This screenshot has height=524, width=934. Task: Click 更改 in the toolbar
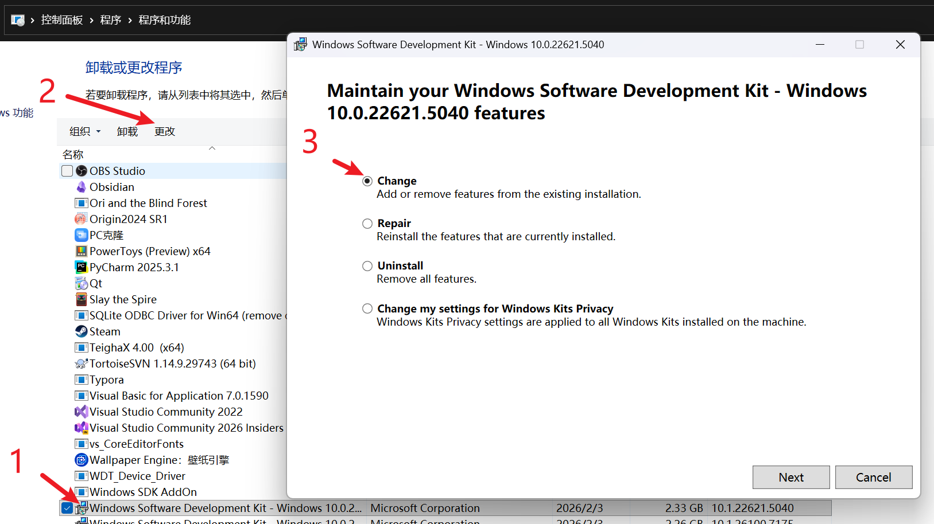point(165,131)
